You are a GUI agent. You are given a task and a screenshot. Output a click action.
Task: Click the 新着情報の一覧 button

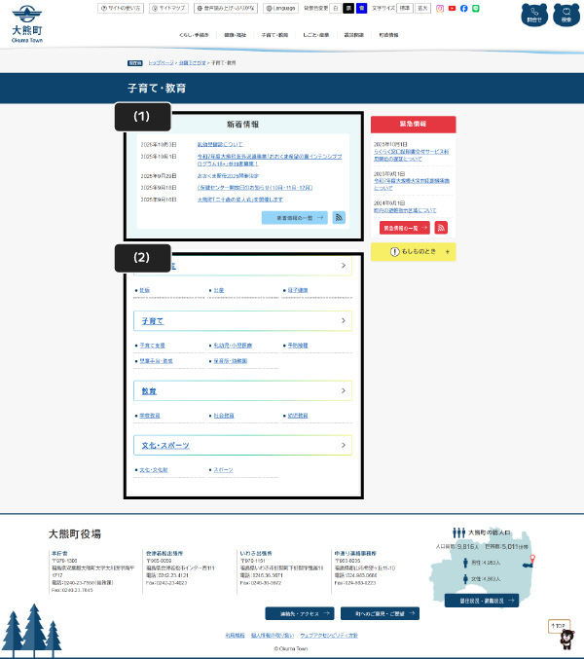point(294,218)
